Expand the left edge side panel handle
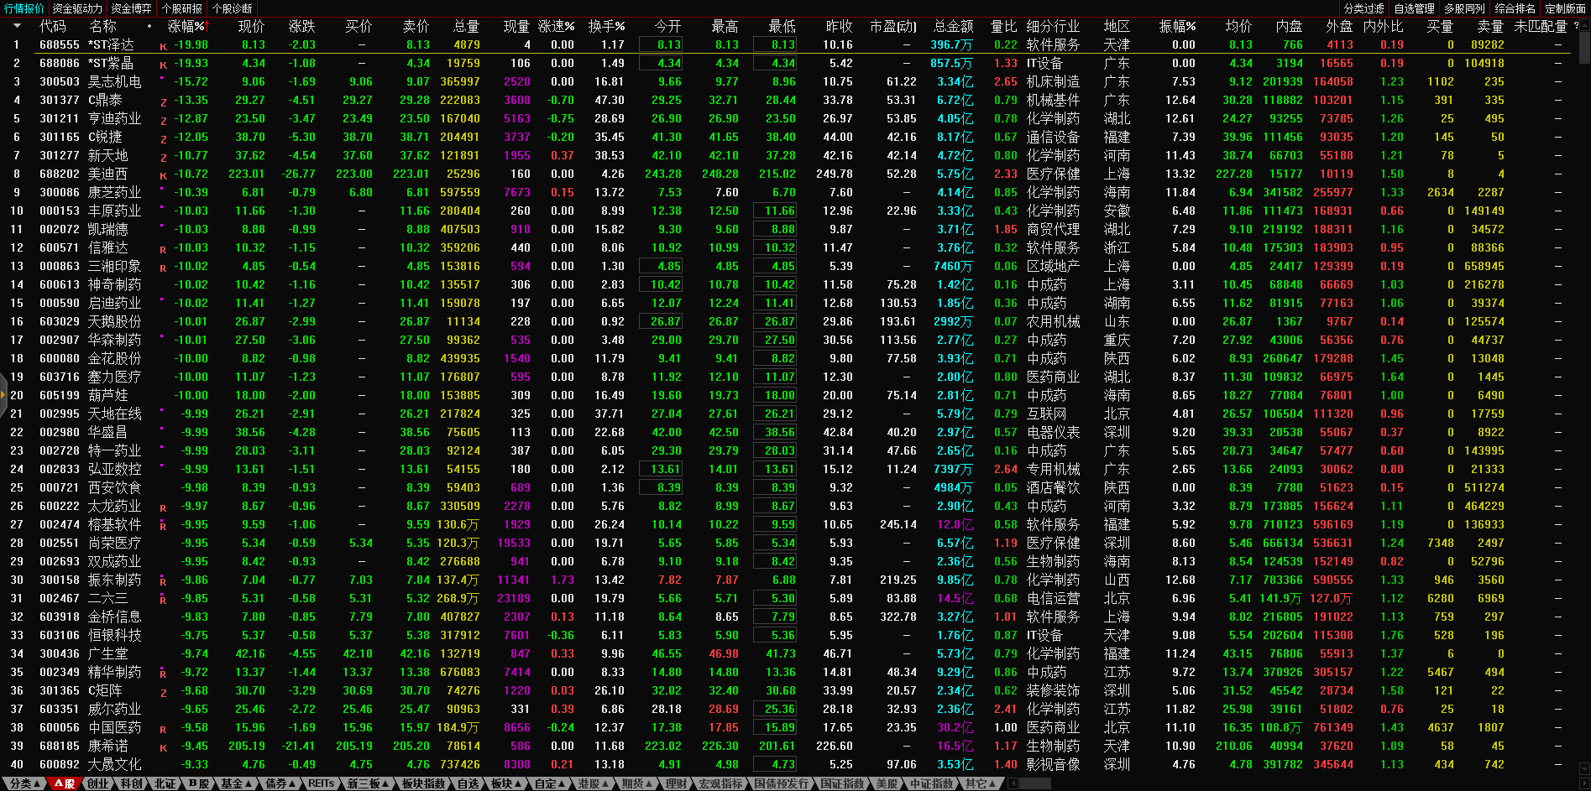Image resolution: width=1591 pixels, height=791 pixels. pos(3,396)
